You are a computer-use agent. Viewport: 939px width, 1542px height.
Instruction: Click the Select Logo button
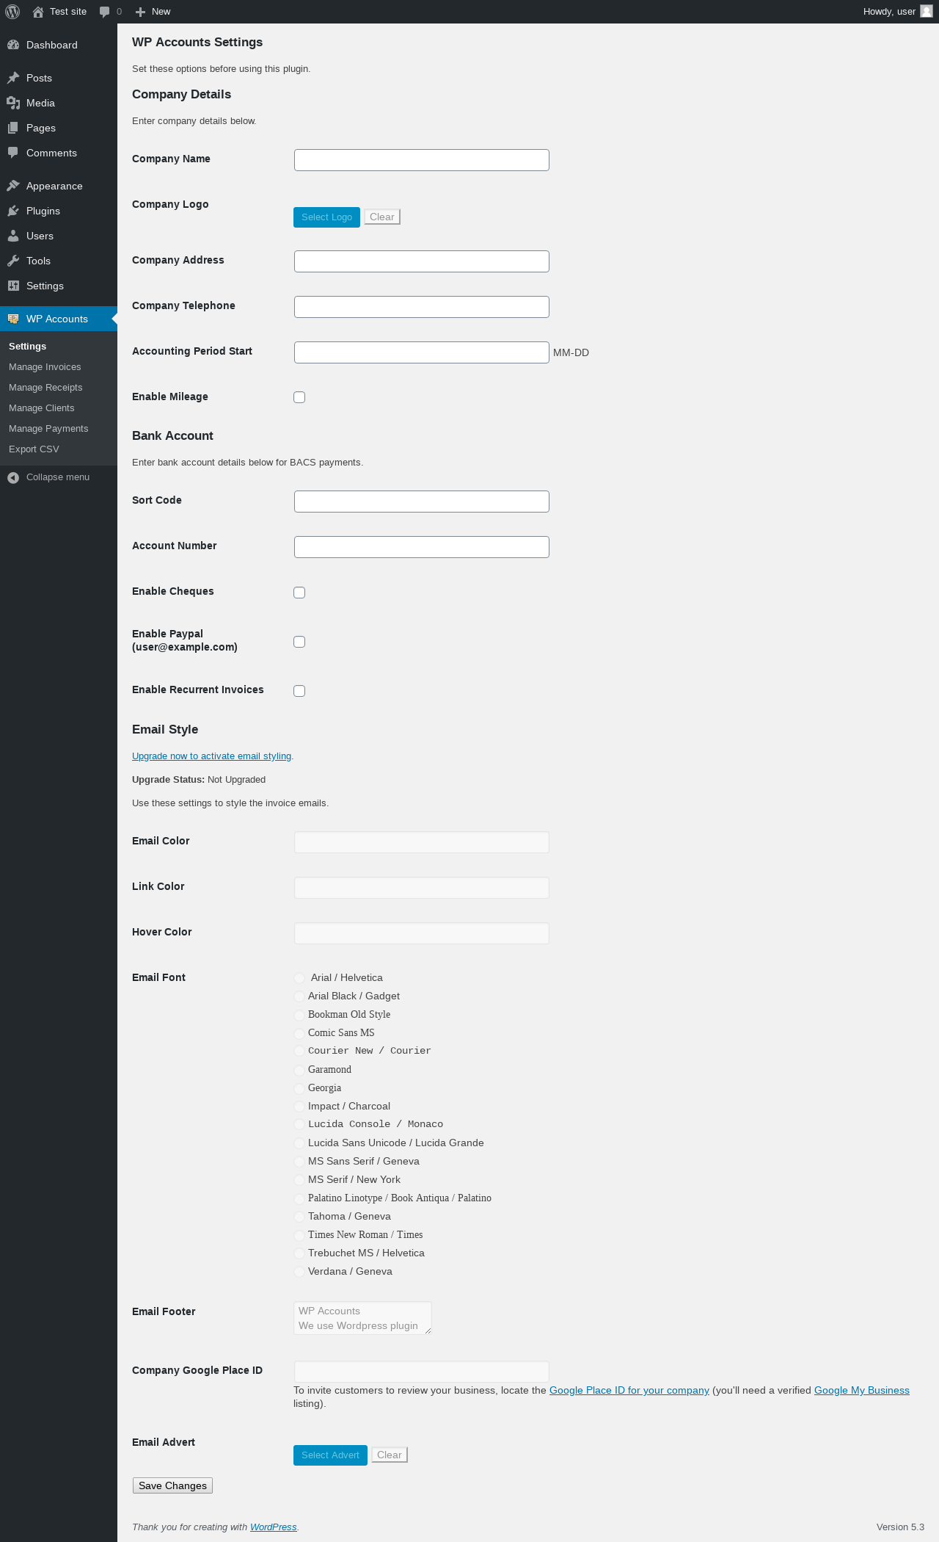pyautogui.click(x=326, y=217)
